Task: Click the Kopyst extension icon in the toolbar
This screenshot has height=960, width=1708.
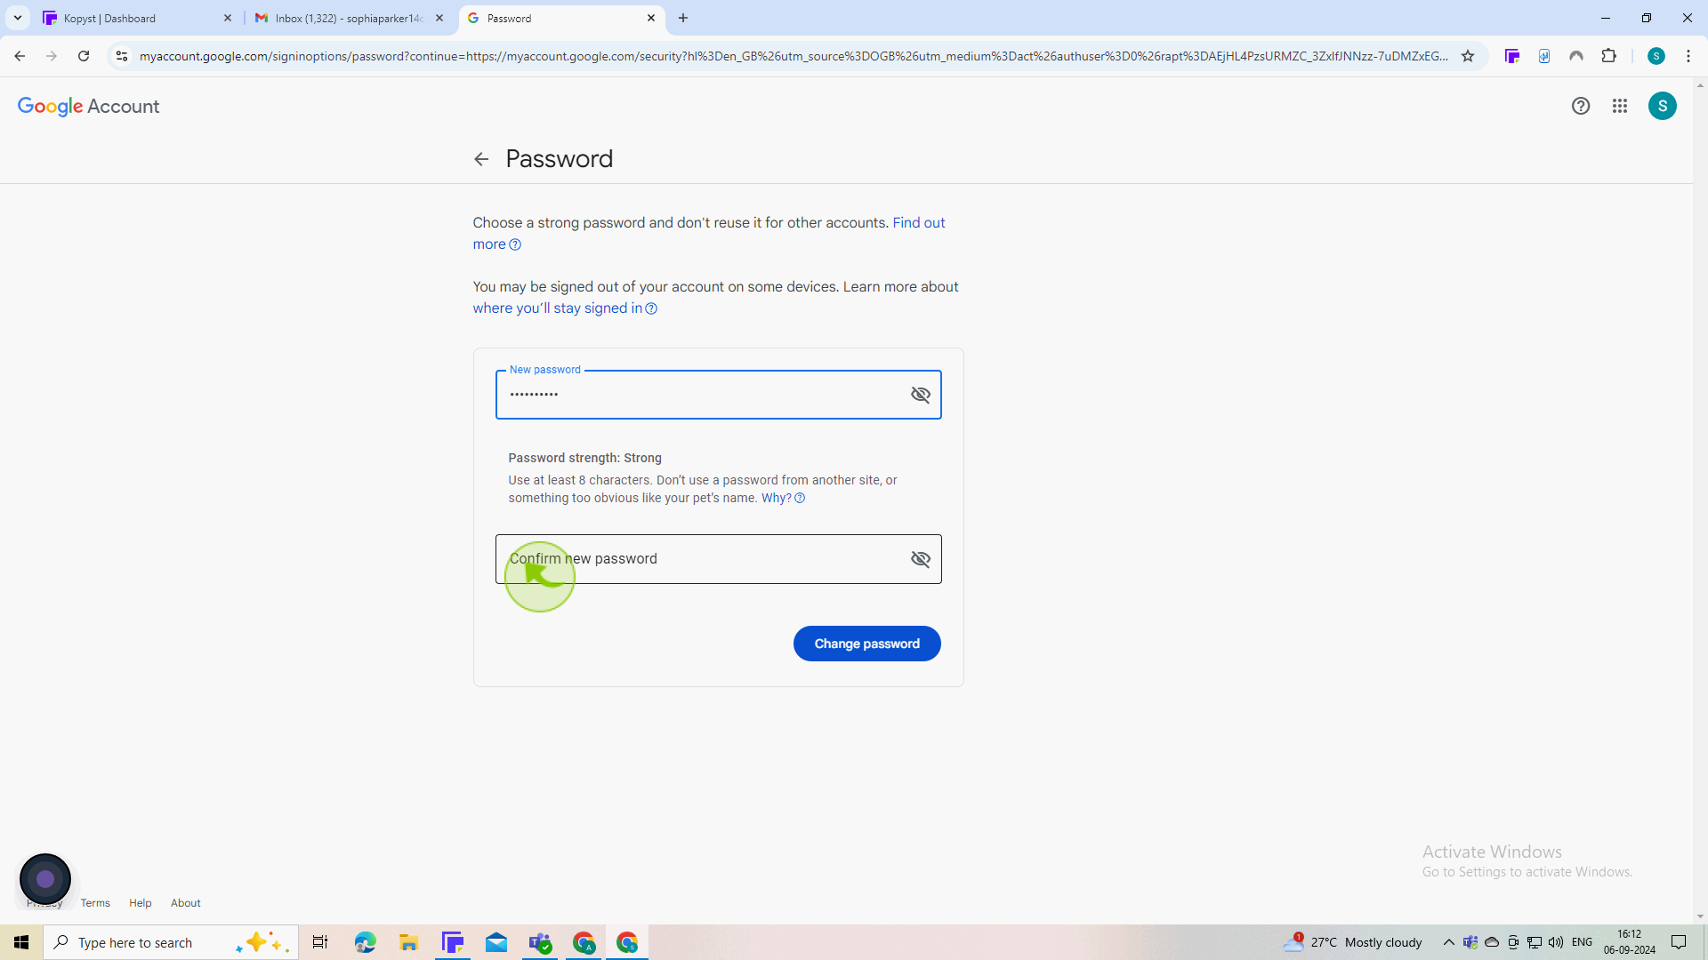Action: (x=1512, y=56)
